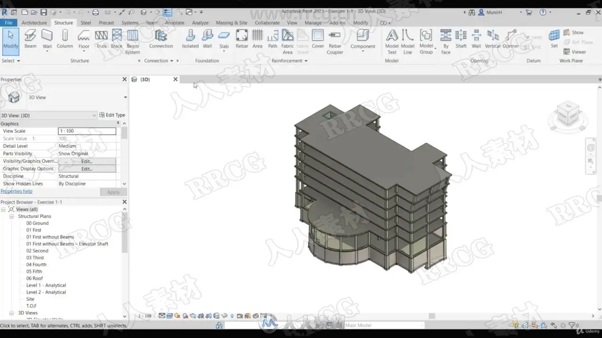Collapse the 3D Views tree node

12,313
